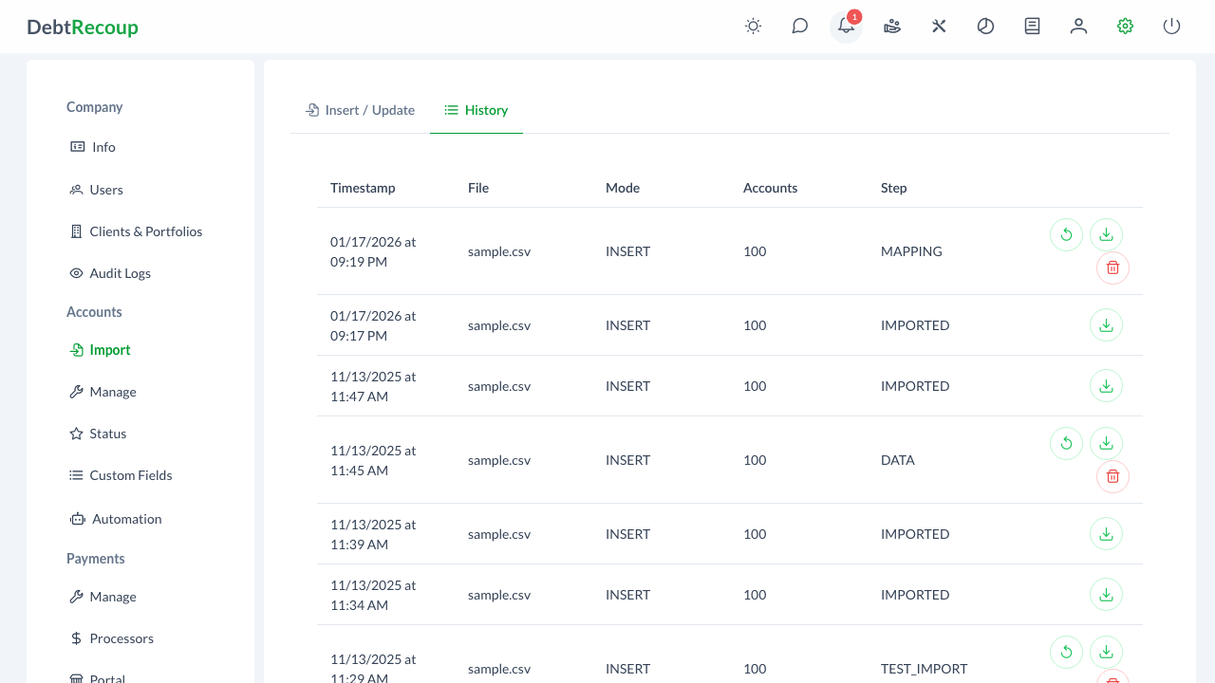Switch to the Insert / Update tab
This screenshot has height=683, width=1215.
pos(360,110)
